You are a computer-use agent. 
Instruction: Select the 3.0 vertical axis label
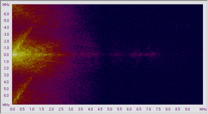point(6,75)
